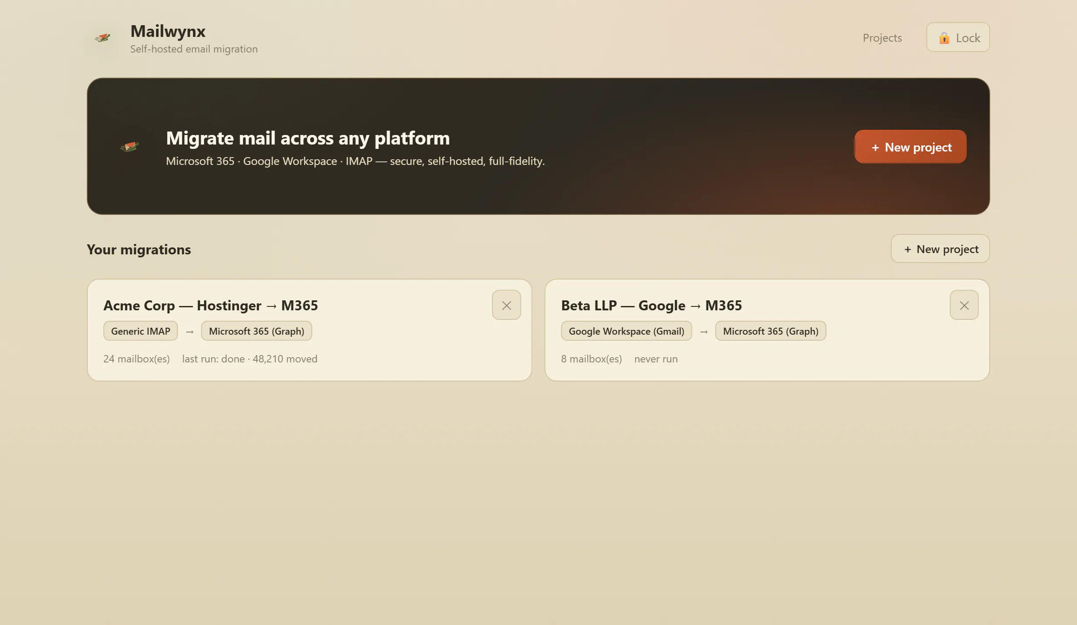This screenshot has height=625, width=1077.
Task: Open the Projects nav link
Action: pyautogui.click(x=882, y=38)
